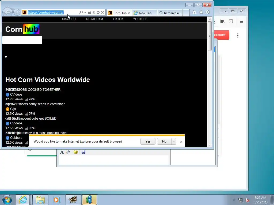Screen dimensions: 274x205
Task: Click the 12.5K views text under Gijs
Action: tap(14, 114)
